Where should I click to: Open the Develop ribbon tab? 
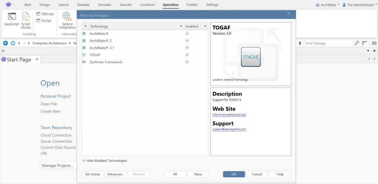(83, 5)
